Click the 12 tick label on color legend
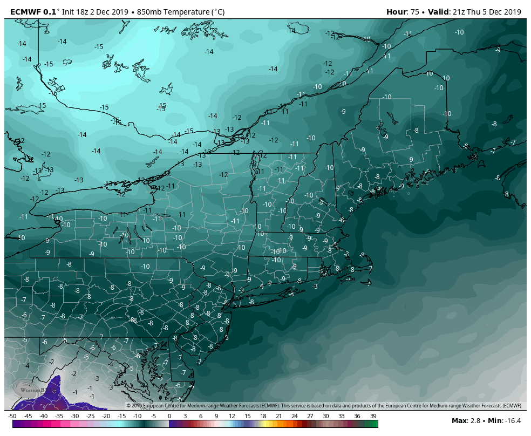This screenshot has width=531, height=436. coord(232,416)
